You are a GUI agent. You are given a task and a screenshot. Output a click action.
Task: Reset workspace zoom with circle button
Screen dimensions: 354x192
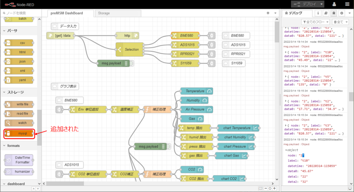[x=270, y=189]
